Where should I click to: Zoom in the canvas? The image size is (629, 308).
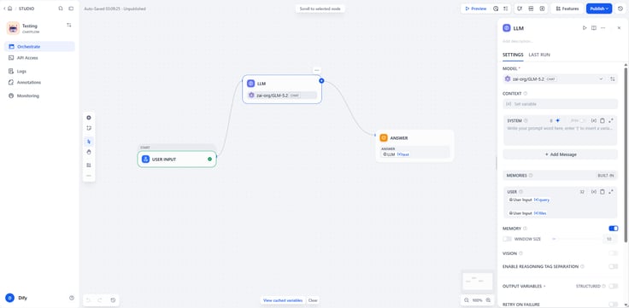[x=488, y=300]
